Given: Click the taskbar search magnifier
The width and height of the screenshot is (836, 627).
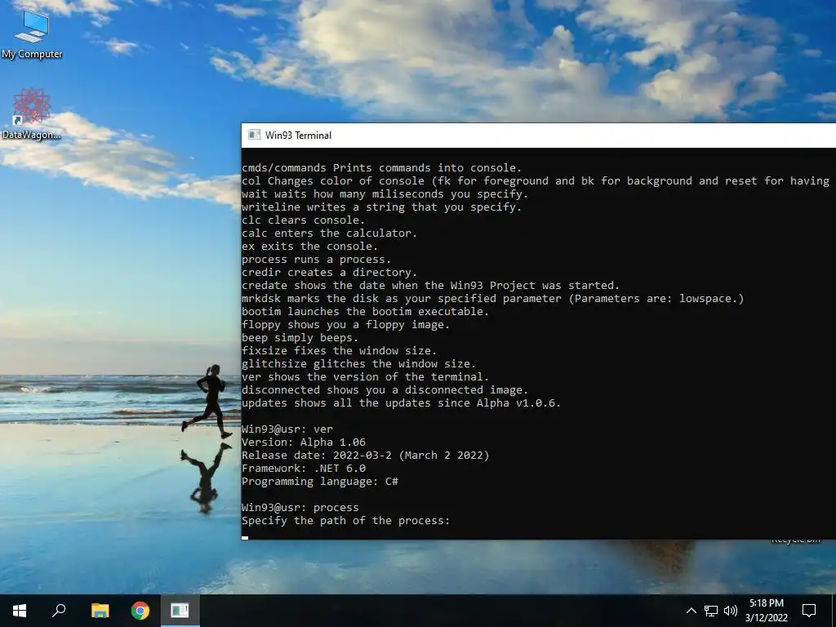Looking at the screenshot, I should tap(59, 611).
